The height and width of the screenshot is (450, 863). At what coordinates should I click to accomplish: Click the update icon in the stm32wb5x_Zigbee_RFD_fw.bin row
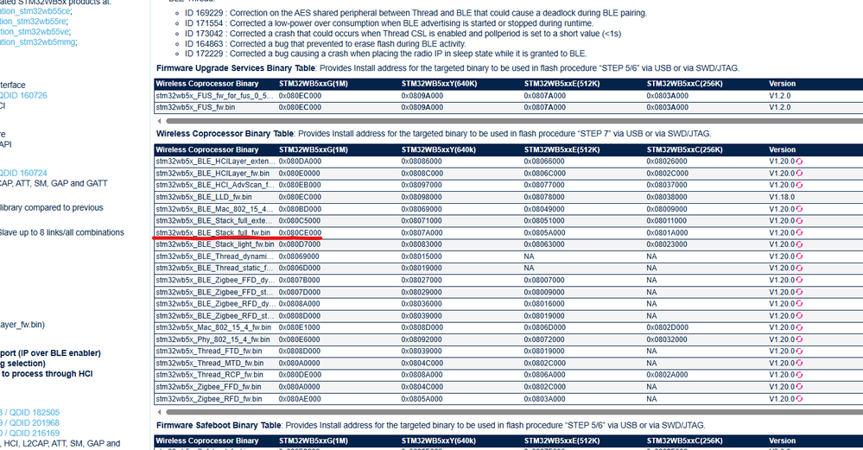pos(799,399)
